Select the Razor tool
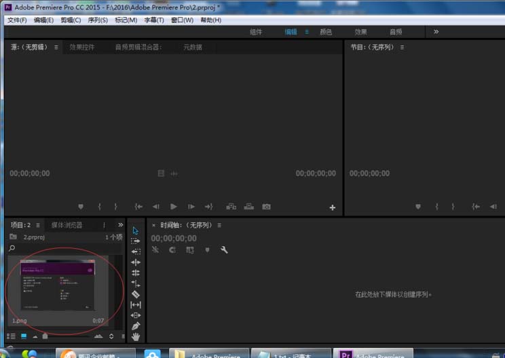Image resolution: width=505 pixels, height=358 pixels. 135,294
